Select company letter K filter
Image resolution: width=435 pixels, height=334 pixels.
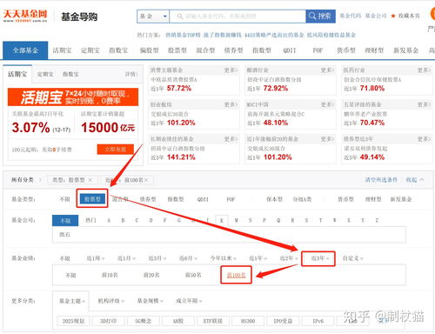pyautogui.click(x=222, y=221)
